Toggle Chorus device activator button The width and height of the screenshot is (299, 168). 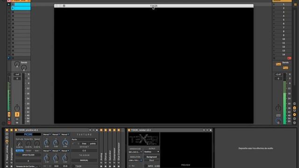point(106,130)
